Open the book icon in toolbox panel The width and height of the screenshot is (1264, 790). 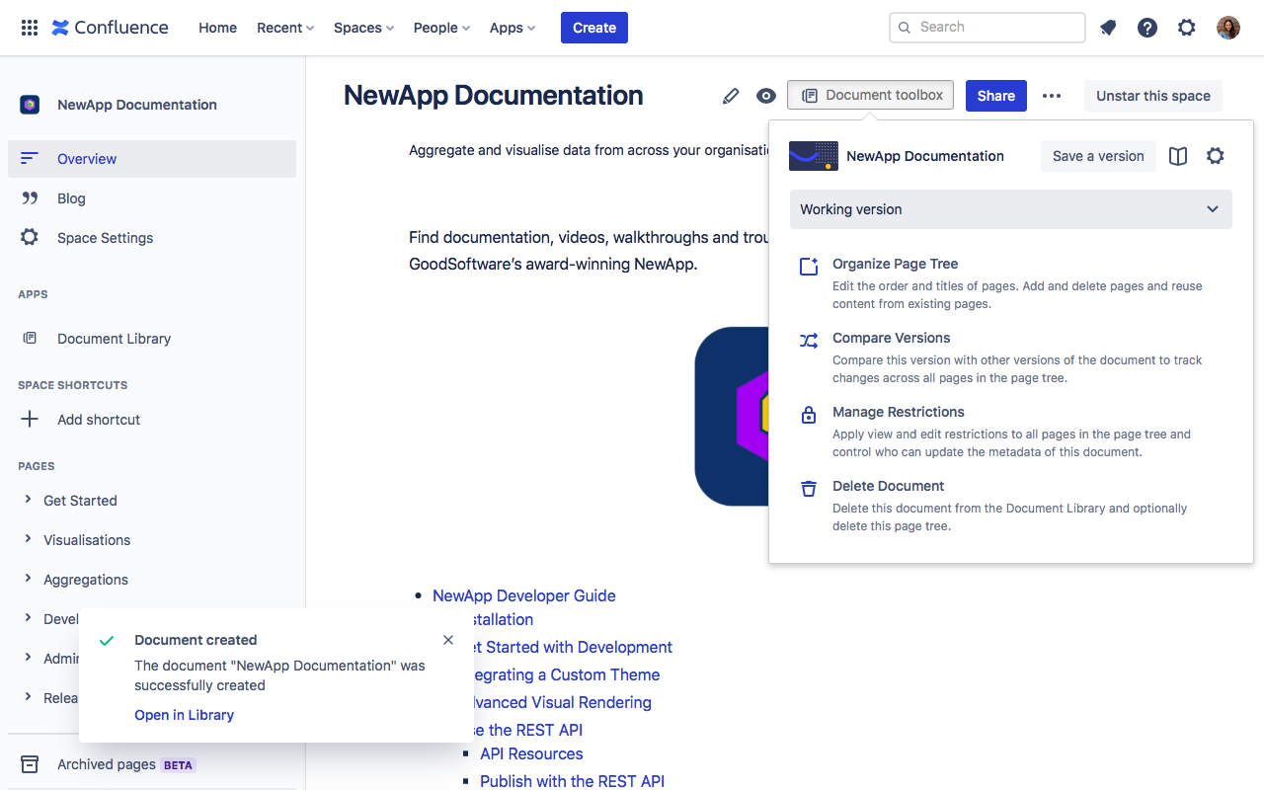pyautogui.click(x=1178, y=156)
